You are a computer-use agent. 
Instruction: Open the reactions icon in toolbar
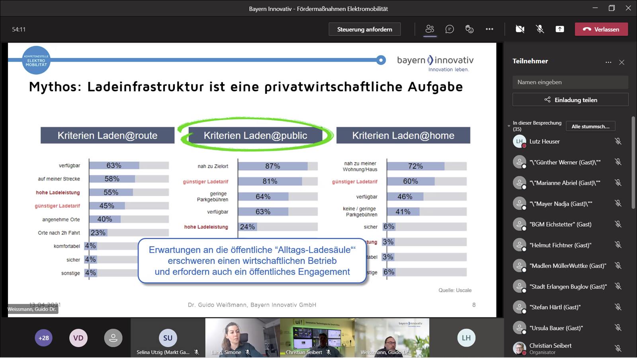pos(469,29)
